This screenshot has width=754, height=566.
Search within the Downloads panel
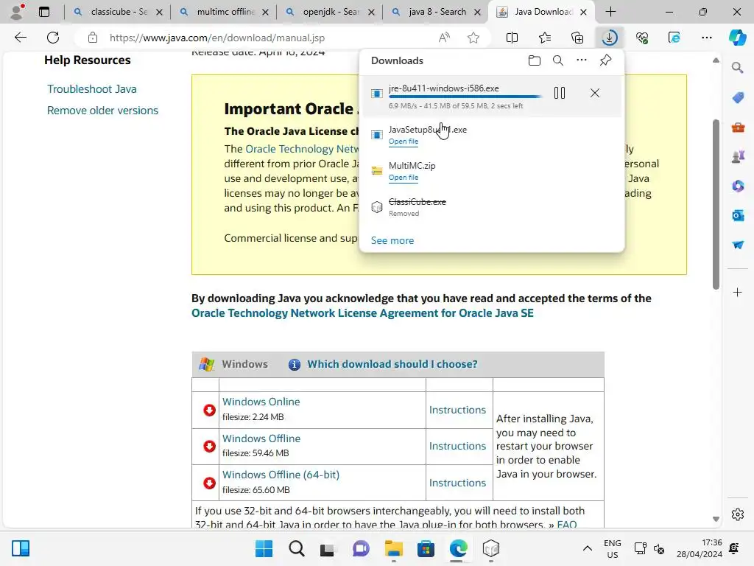click(x=558, y=60)
